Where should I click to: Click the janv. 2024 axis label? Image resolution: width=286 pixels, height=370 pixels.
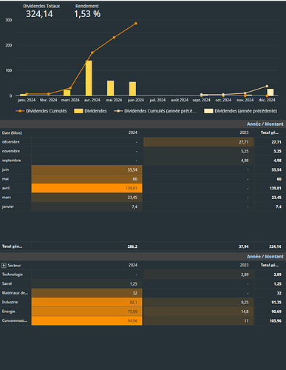[27, 100]
